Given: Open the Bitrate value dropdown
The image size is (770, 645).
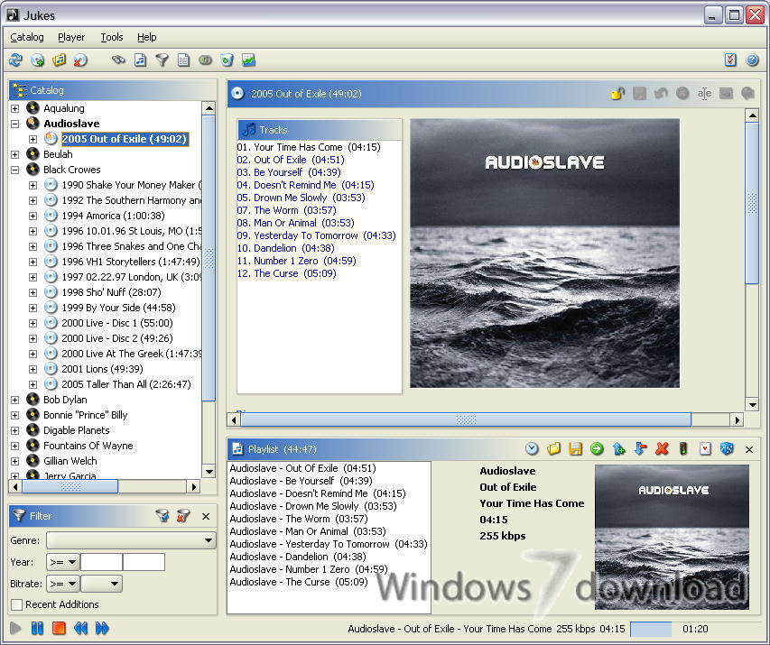Looking at the screenshot, I should coord(101,584).
